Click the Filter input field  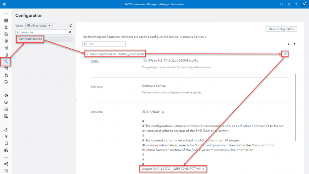(104, 44)
